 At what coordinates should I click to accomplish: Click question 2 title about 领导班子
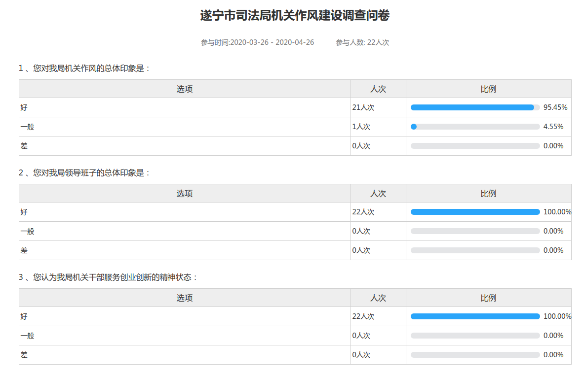point(84,173)
